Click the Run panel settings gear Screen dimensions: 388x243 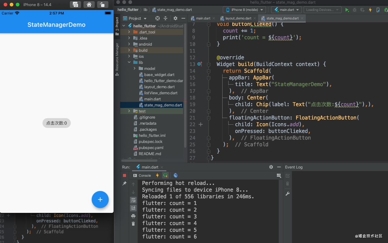point(271,167)
